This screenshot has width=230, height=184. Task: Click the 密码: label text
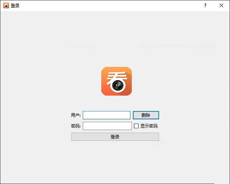tap(76, 126)
